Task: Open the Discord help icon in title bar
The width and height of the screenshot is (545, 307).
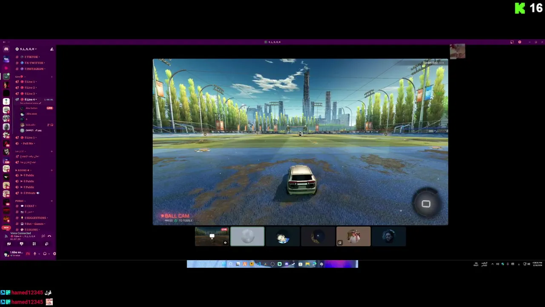Action: (519, 42)
